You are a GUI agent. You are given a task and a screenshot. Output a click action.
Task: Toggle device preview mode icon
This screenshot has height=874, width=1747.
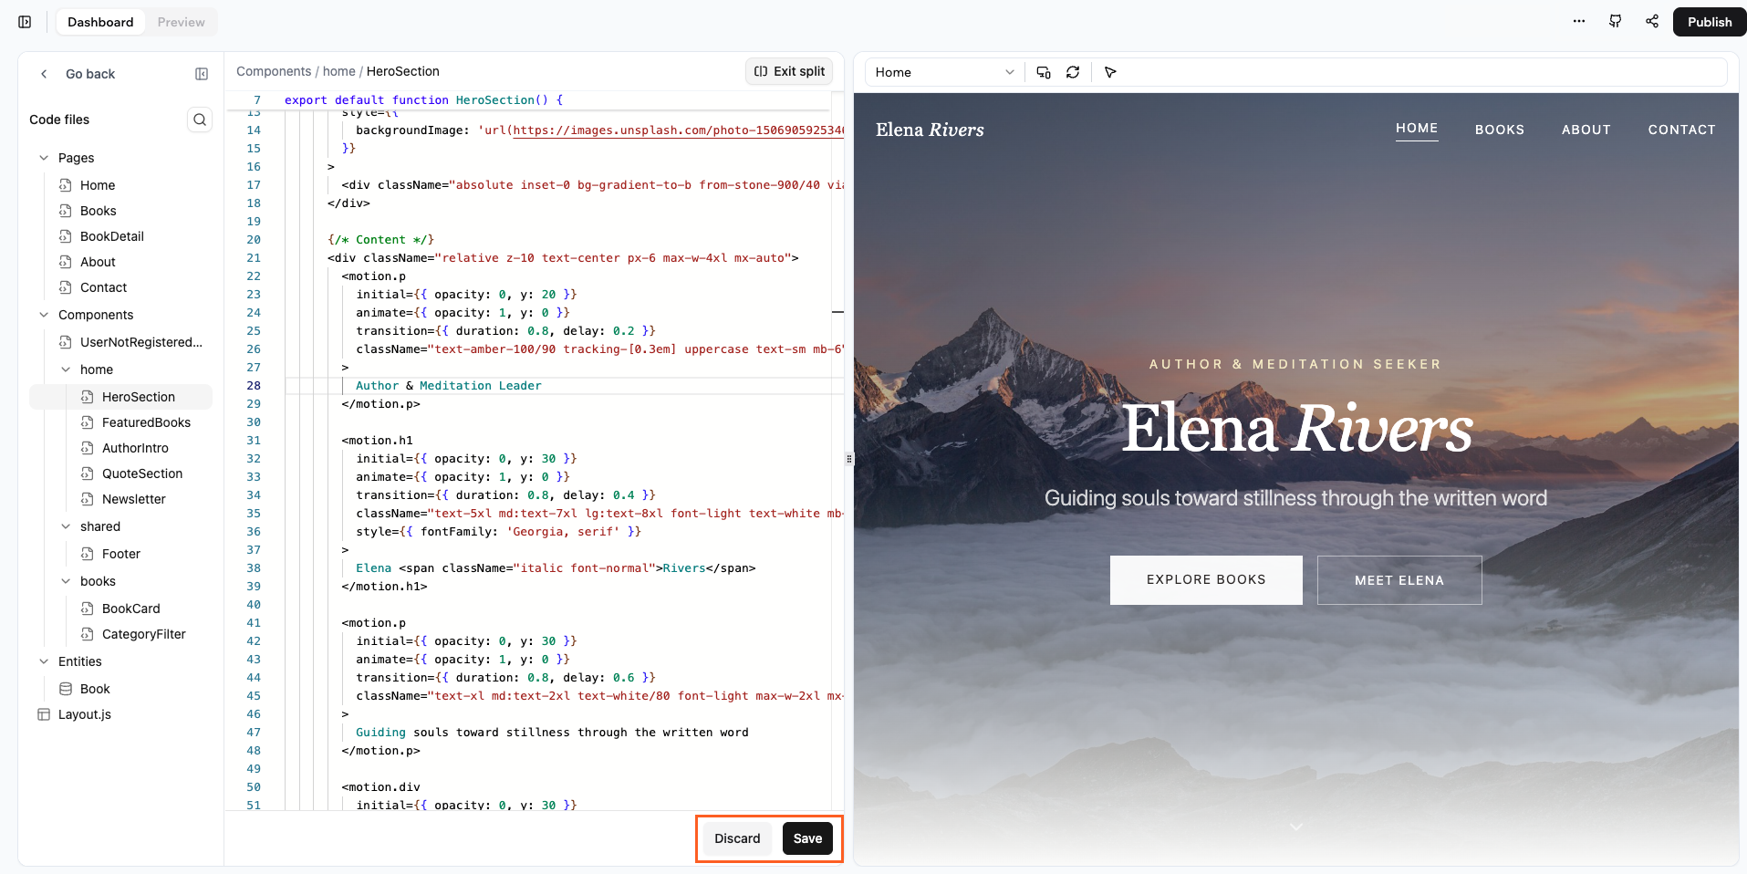point(1043,72)
